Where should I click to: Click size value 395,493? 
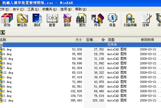tap(76, 100)
